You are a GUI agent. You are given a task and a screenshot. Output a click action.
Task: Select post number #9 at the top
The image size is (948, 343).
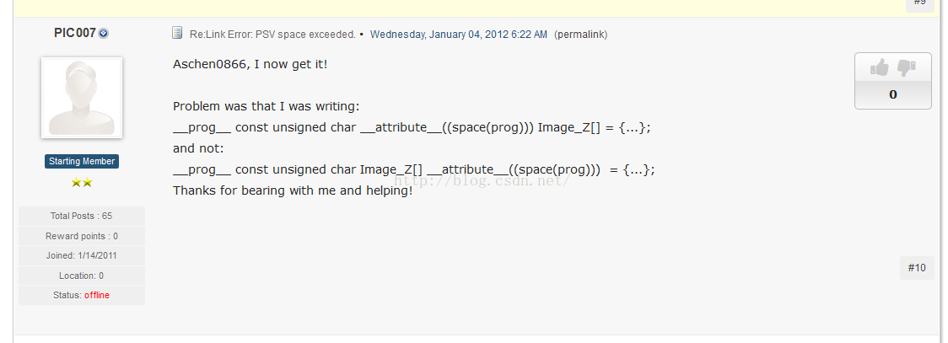coord(919,3)
